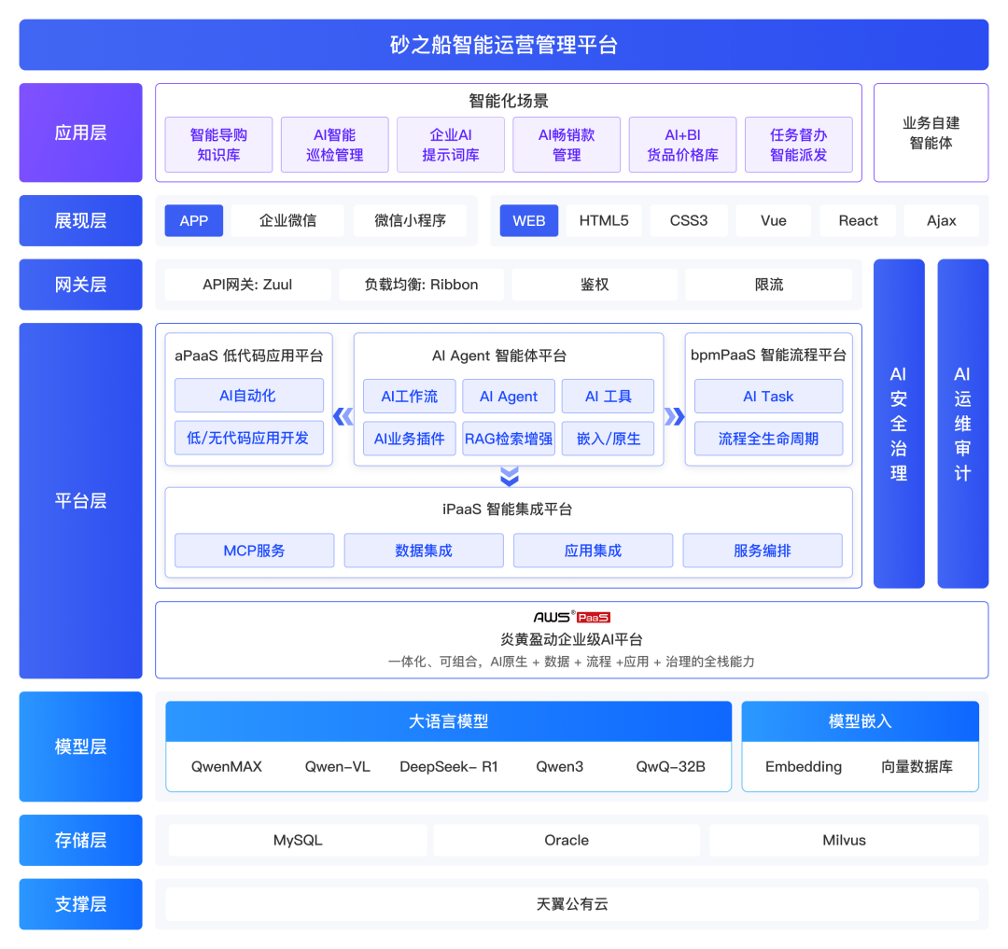Click the 企业微信 box

point(288,221)
